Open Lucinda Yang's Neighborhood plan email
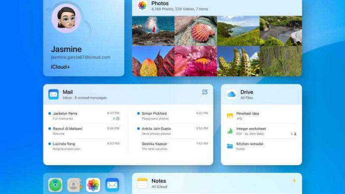 coord(84,146)
